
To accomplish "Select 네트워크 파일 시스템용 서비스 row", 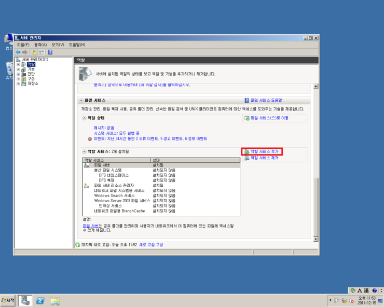I will click(161, 191).
